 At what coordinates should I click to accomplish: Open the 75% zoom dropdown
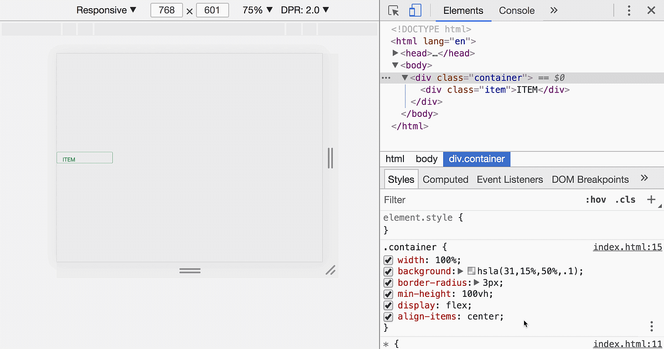pyautogui.click(x=257, y=10)
